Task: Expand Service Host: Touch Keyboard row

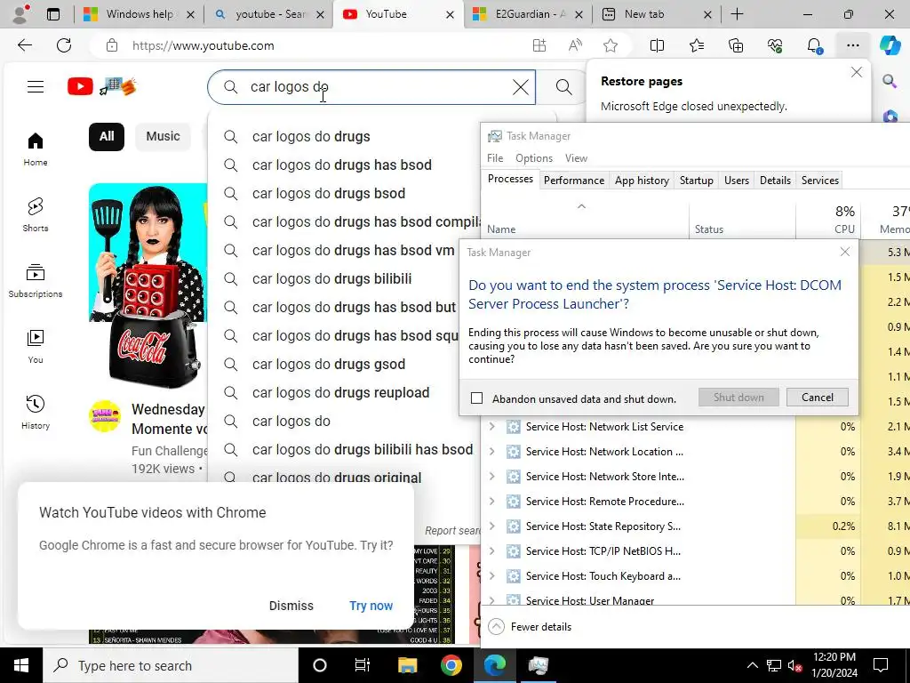Action: point(491,576)
